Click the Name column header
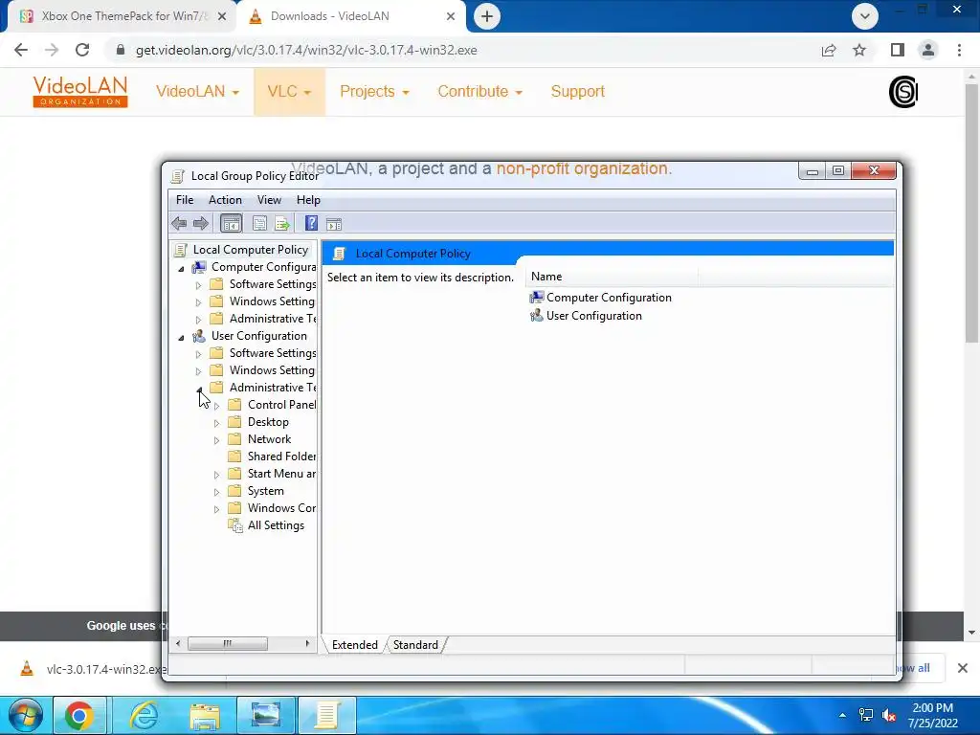The height and width of the screenshot is (735, 980). click(612, 277)
